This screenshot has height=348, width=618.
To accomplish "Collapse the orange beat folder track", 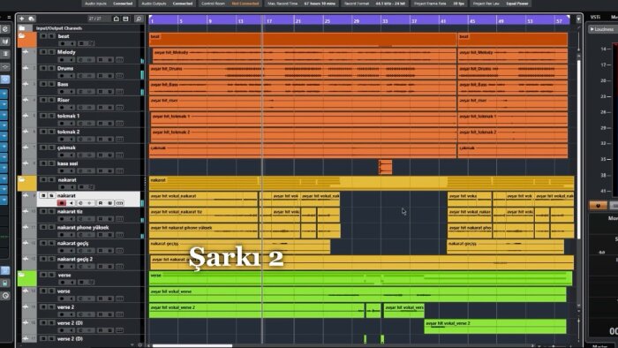I will tap(22, 36).
